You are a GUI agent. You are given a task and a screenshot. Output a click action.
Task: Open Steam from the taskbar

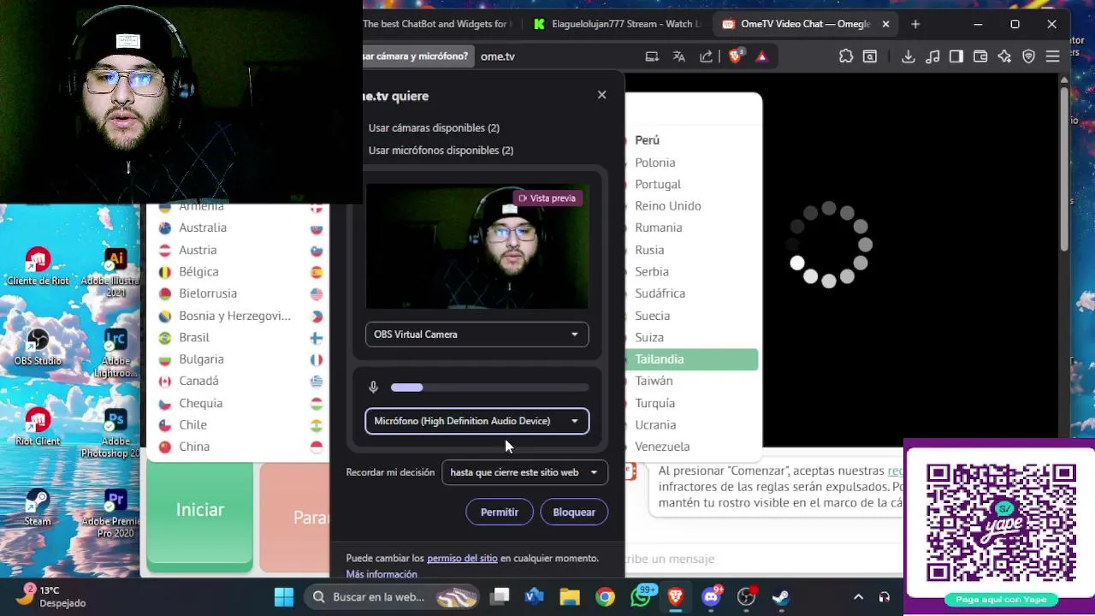[x=780, y=597]
